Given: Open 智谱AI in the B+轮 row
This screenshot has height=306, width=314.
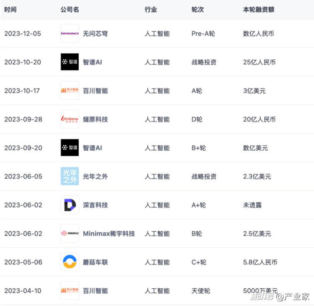Looking at the screenshot, I should (x=92, y=148).
